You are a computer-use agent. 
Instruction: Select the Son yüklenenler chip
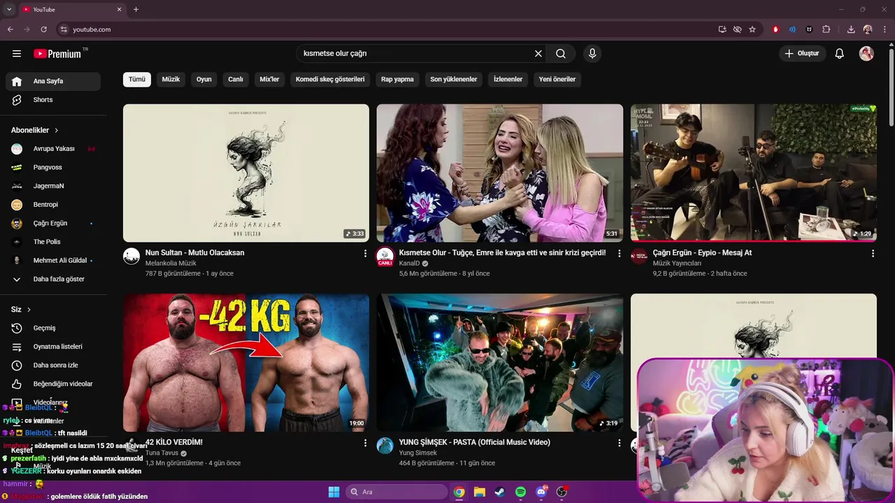pos(454,79)
